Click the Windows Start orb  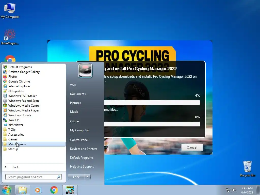(x=7, y=190)
